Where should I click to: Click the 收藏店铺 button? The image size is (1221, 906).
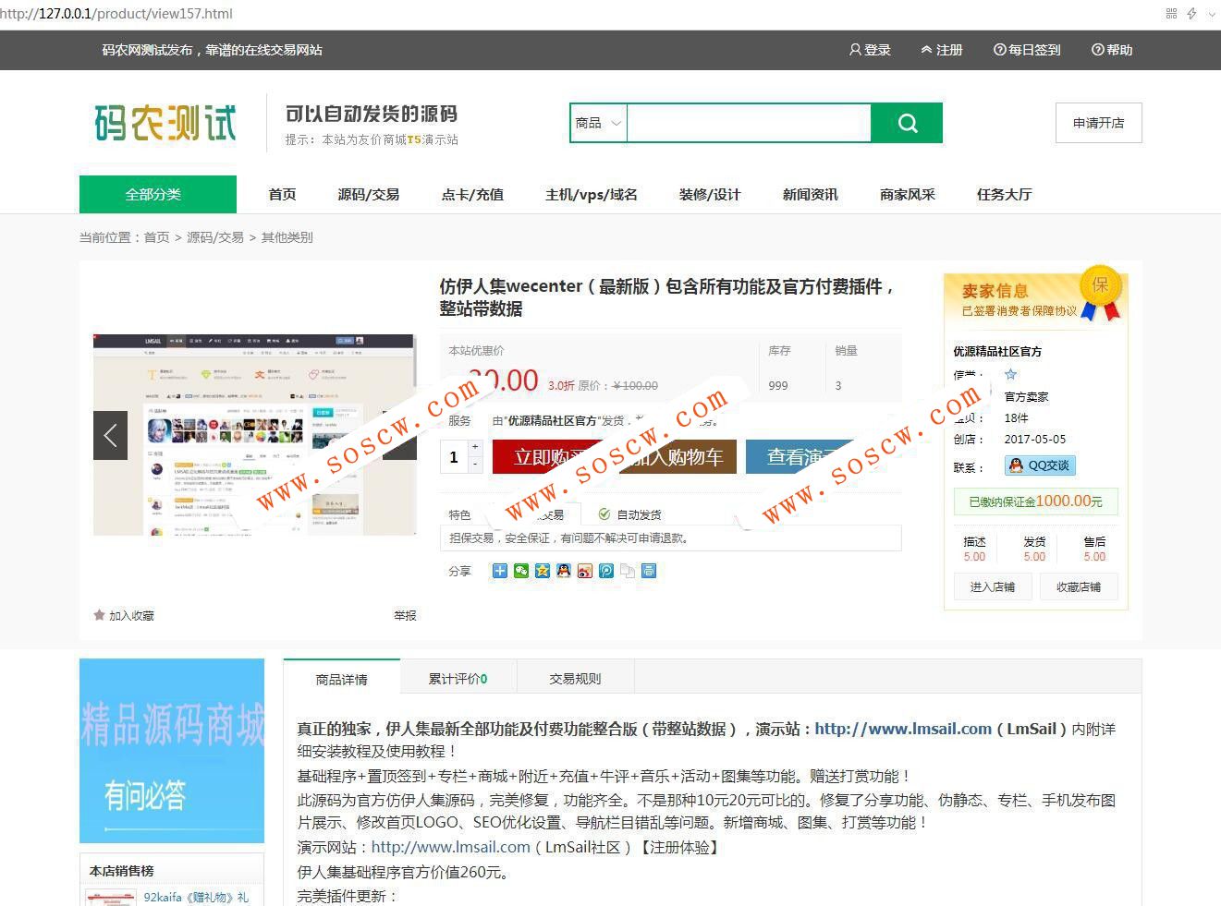(x=1079, y=586)
